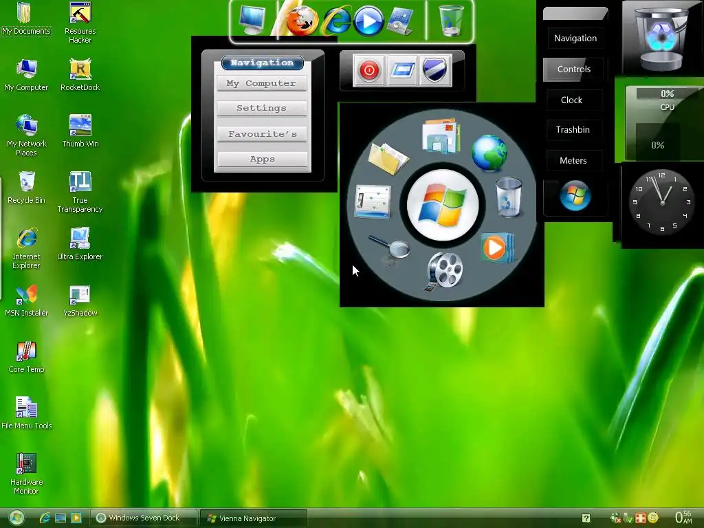
Task: Click the CPU meter widget
Action: (665, 124)
